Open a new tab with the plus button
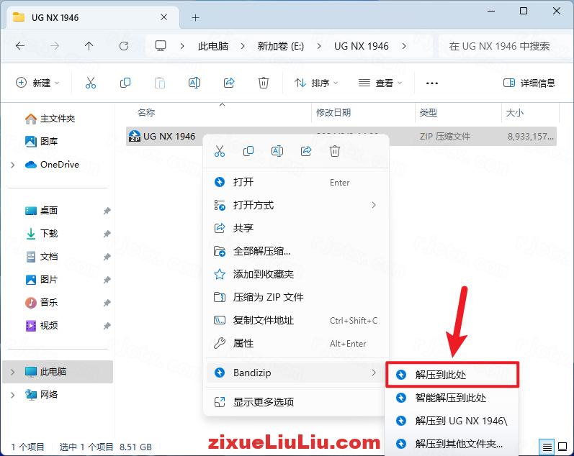This screenshot has height=456, width=574. (195, 17)
